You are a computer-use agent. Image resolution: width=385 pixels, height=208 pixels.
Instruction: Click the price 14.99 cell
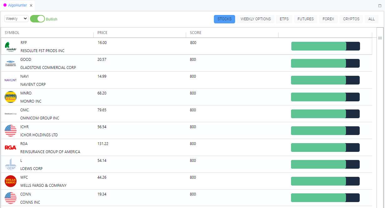(102, 76)
